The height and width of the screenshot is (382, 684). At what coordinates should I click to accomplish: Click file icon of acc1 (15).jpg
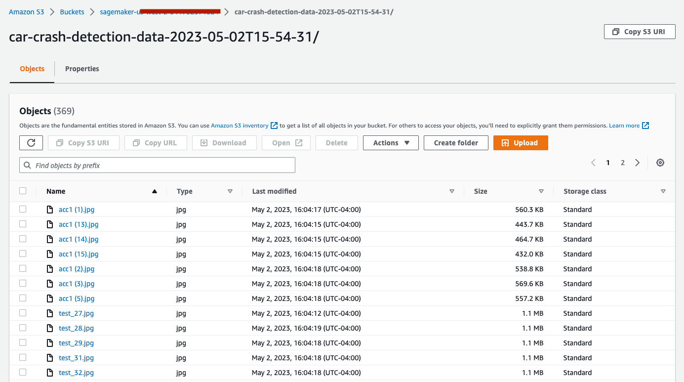(49, 254)
